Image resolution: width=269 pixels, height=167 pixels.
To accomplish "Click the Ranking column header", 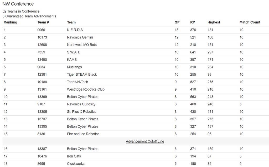I will 11,22.
